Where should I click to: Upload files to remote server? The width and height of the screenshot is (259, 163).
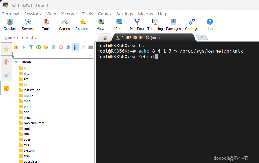(x=31, y=47)
